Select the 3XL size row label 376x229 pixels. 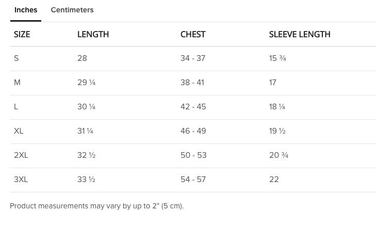21,179
